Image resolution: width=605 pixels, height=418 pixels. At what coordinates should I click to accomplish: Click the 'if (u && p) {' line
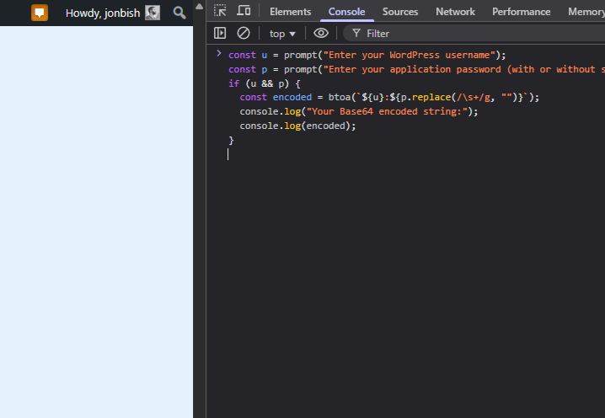(265, 83)
